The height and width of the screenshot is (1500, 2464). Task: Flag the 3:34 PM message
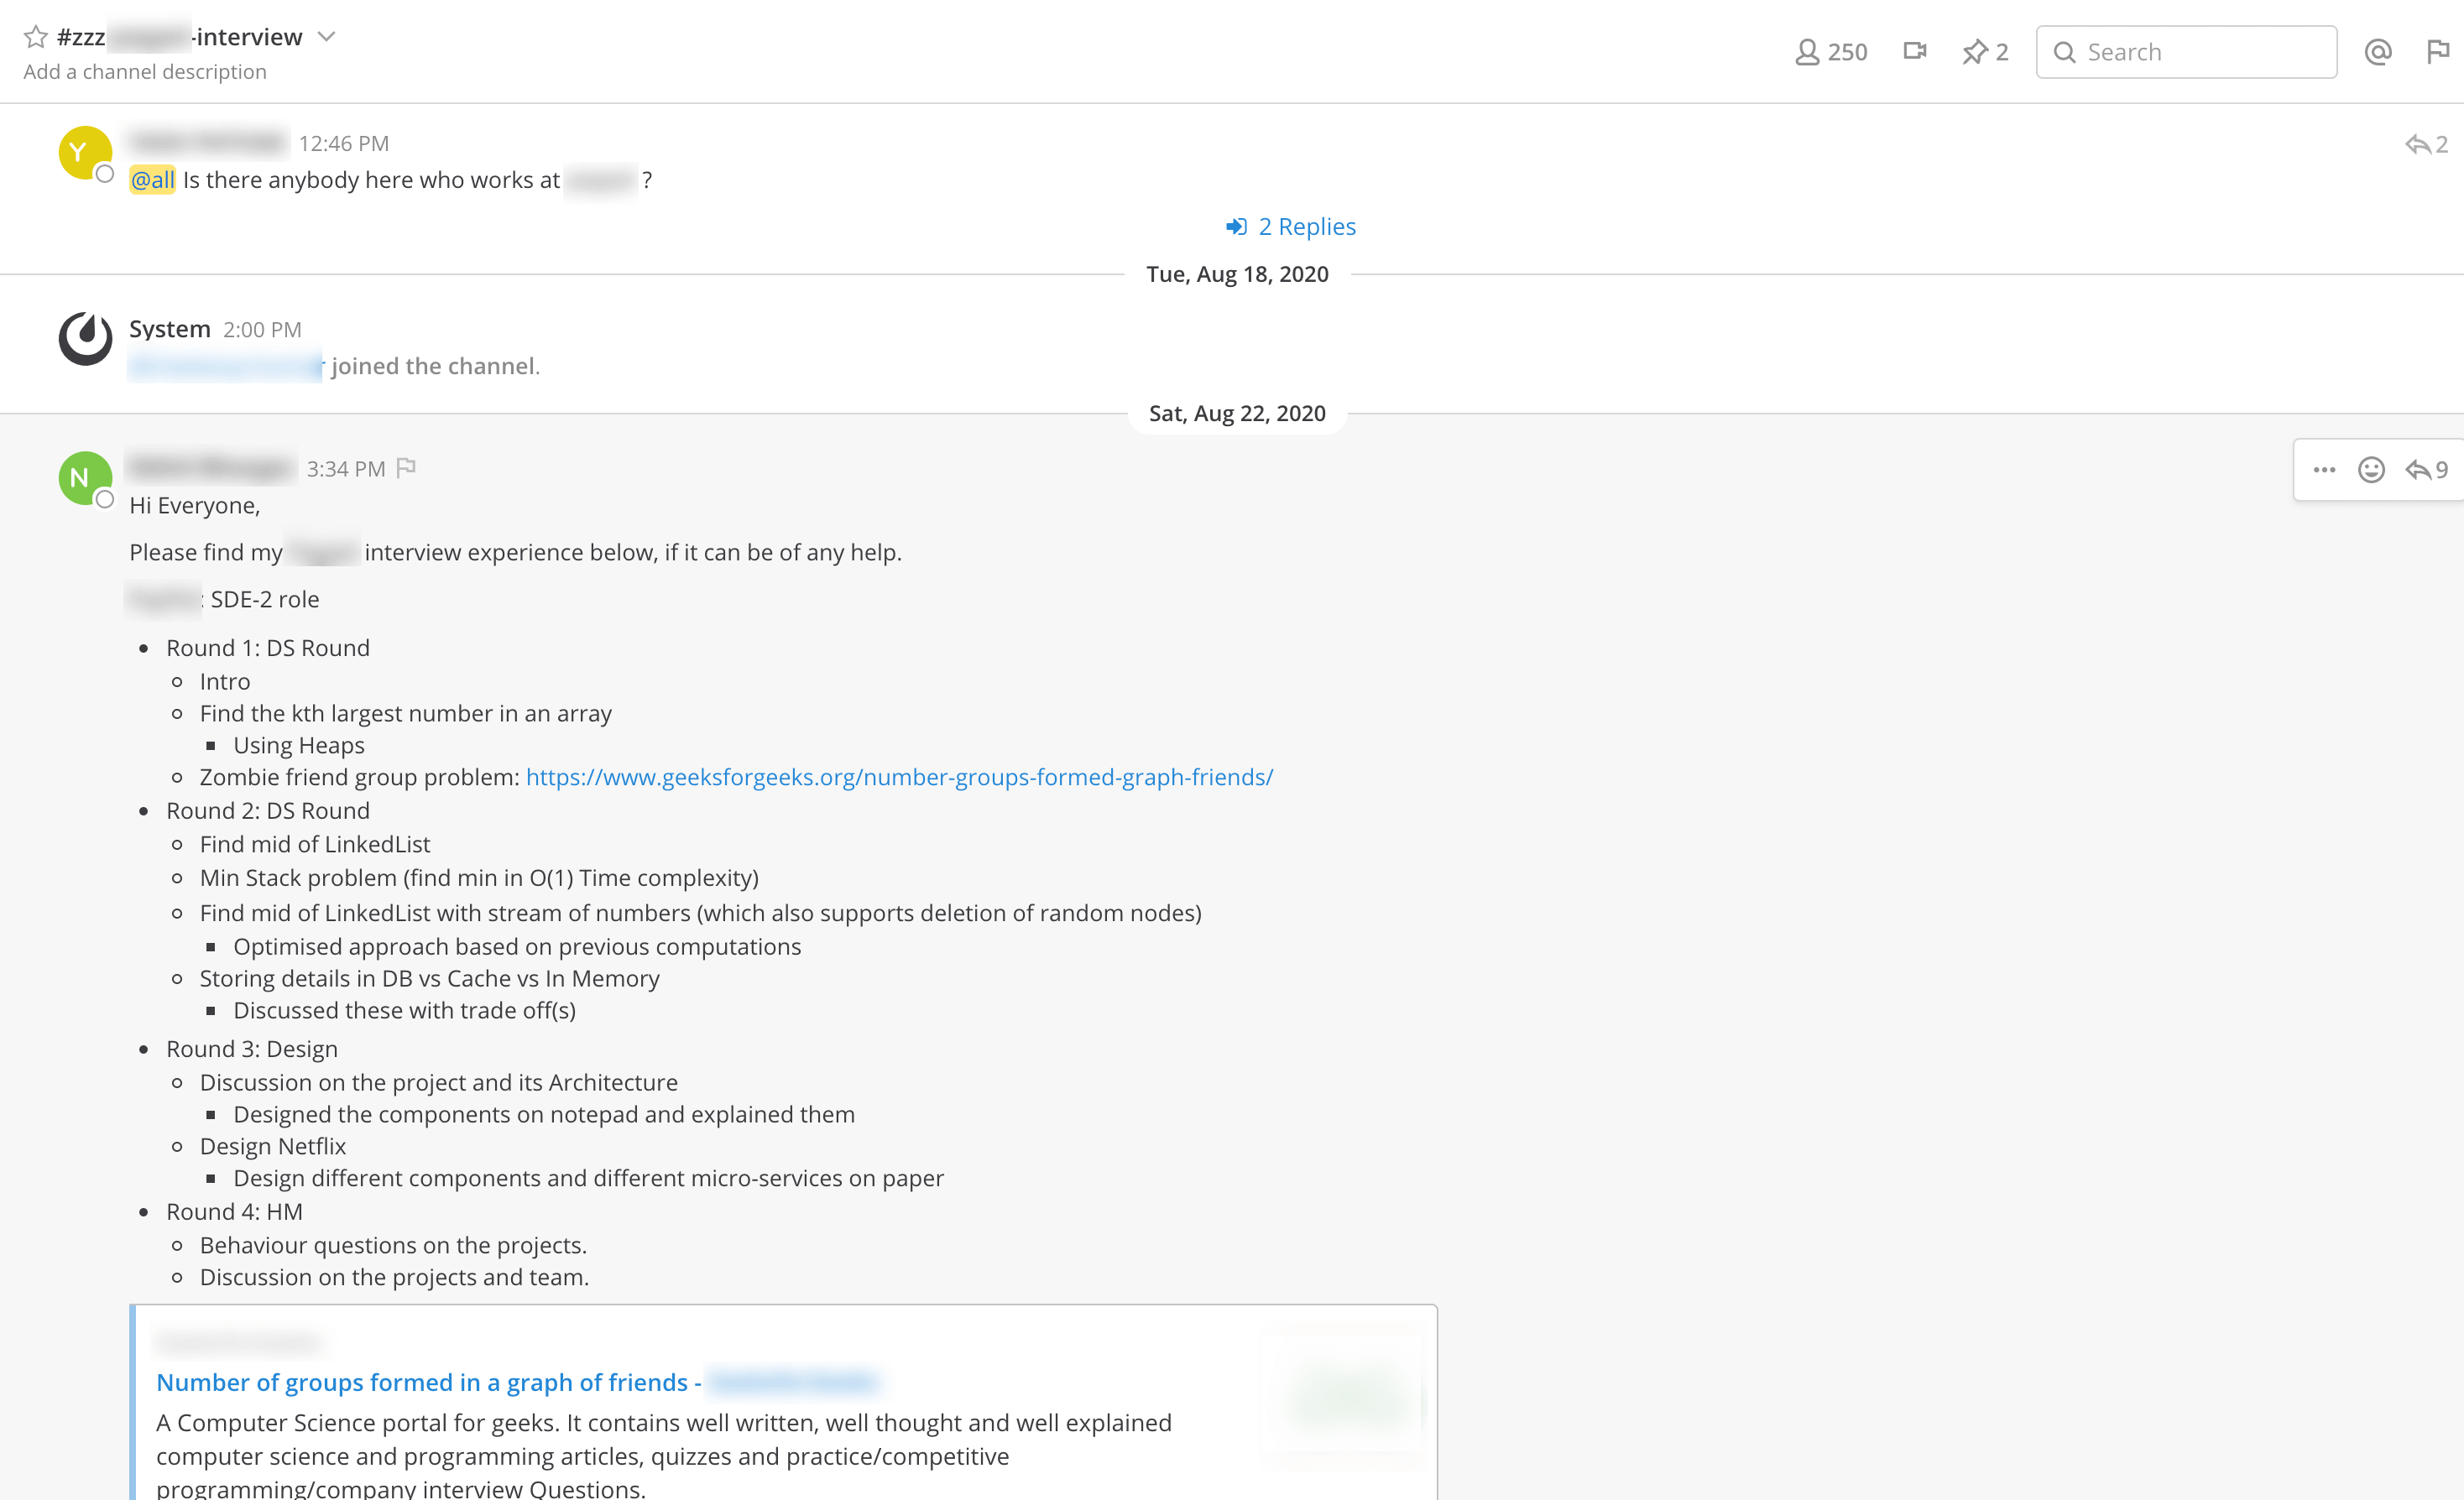406,466
